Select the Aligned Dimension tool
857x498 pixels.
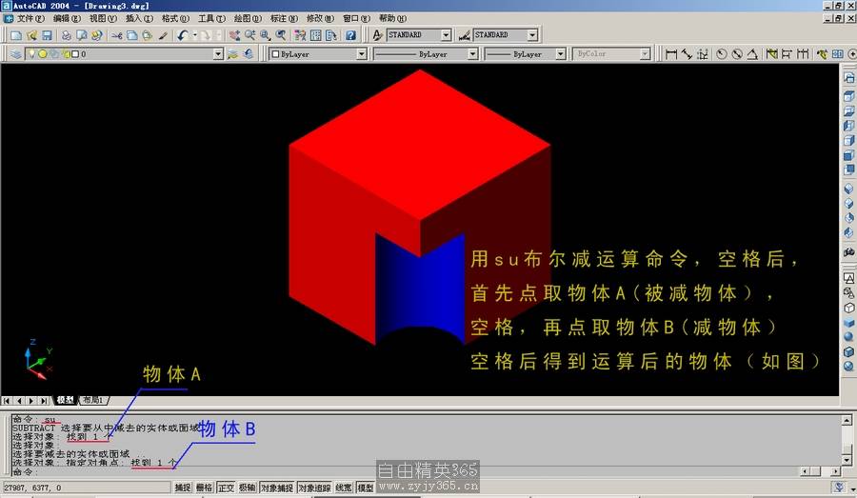tap(687, 54)
